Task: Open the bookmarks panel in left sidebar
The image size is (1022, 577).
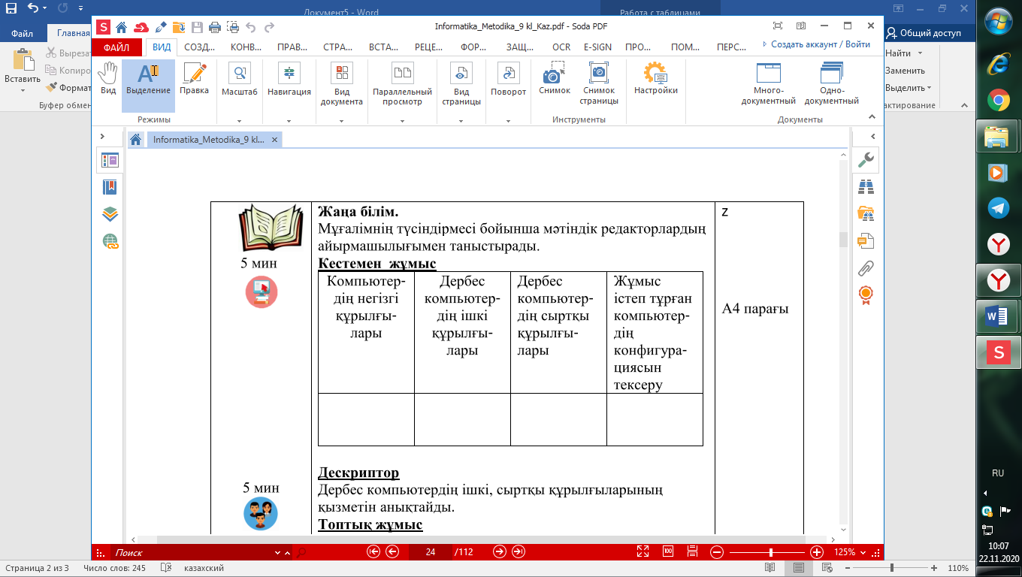Action: (110, 187)
